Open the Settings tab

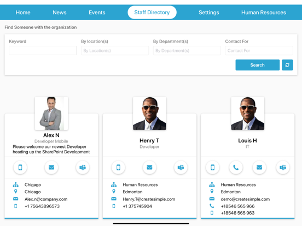coord(209,13)
